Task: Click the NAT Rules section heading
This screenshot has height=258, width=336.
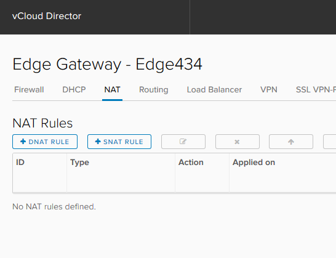Action: (x=42, y=123)
